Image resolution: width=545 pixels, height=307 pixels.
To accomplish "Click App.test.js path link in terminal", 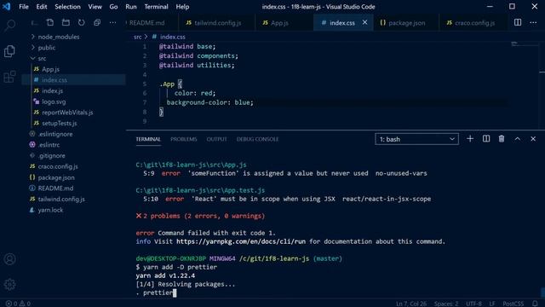I will [x=200, y=190].
